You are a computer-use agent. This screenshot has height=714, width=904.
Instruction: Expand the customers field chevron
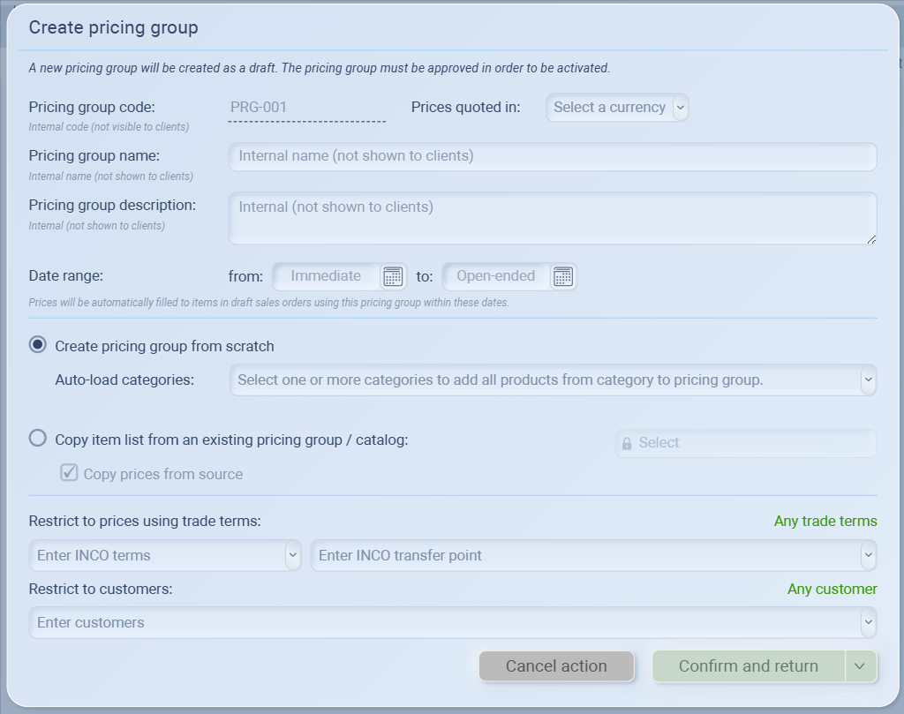[x=869, y=622]
